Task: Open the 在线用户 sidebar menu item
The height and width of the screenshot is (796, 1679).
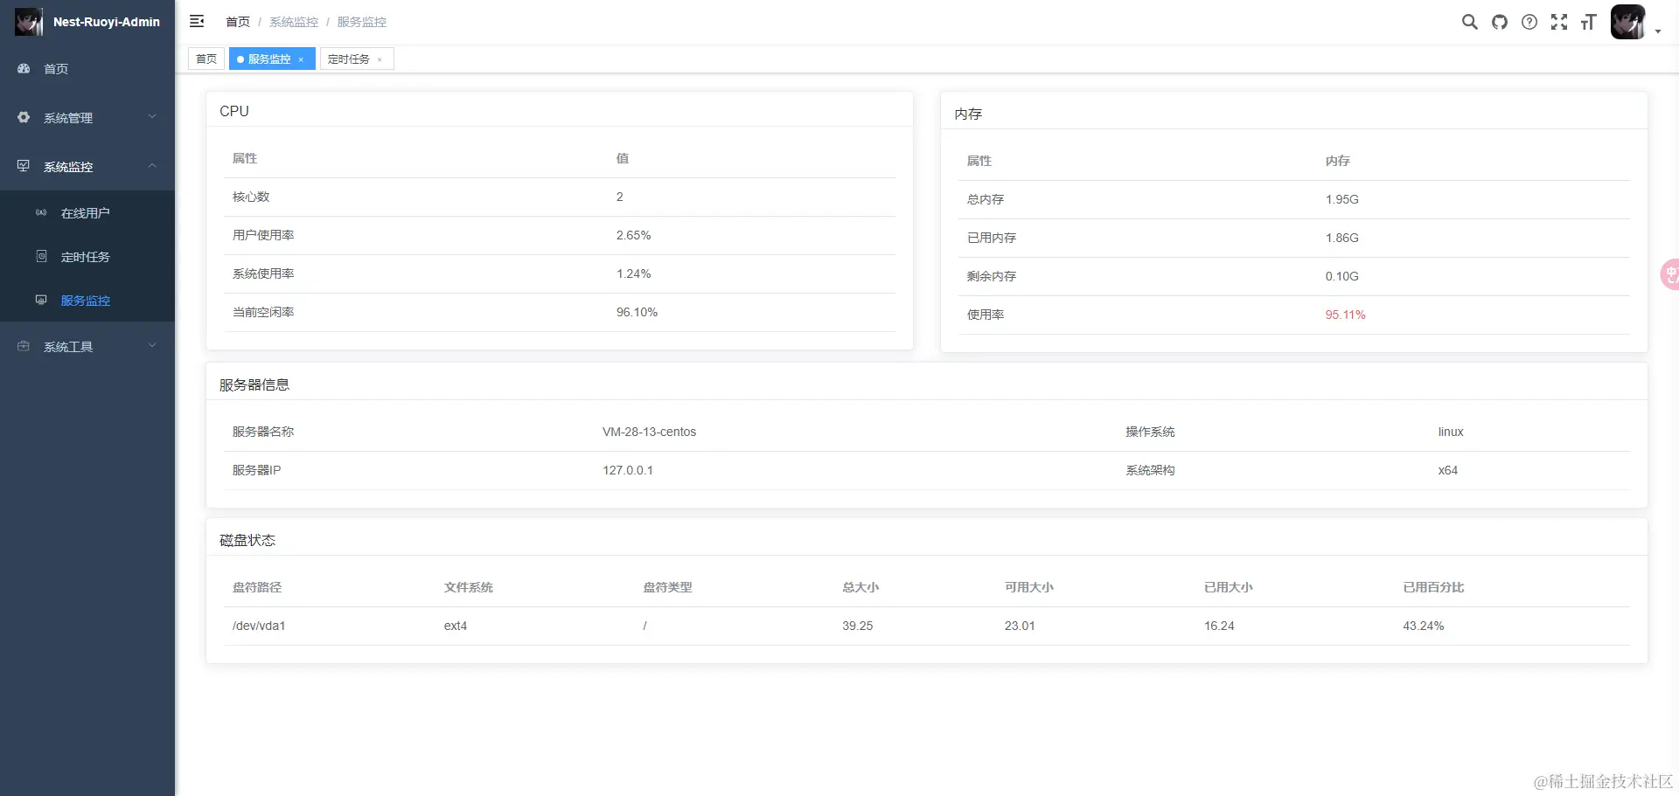Action: pos(87,212)
